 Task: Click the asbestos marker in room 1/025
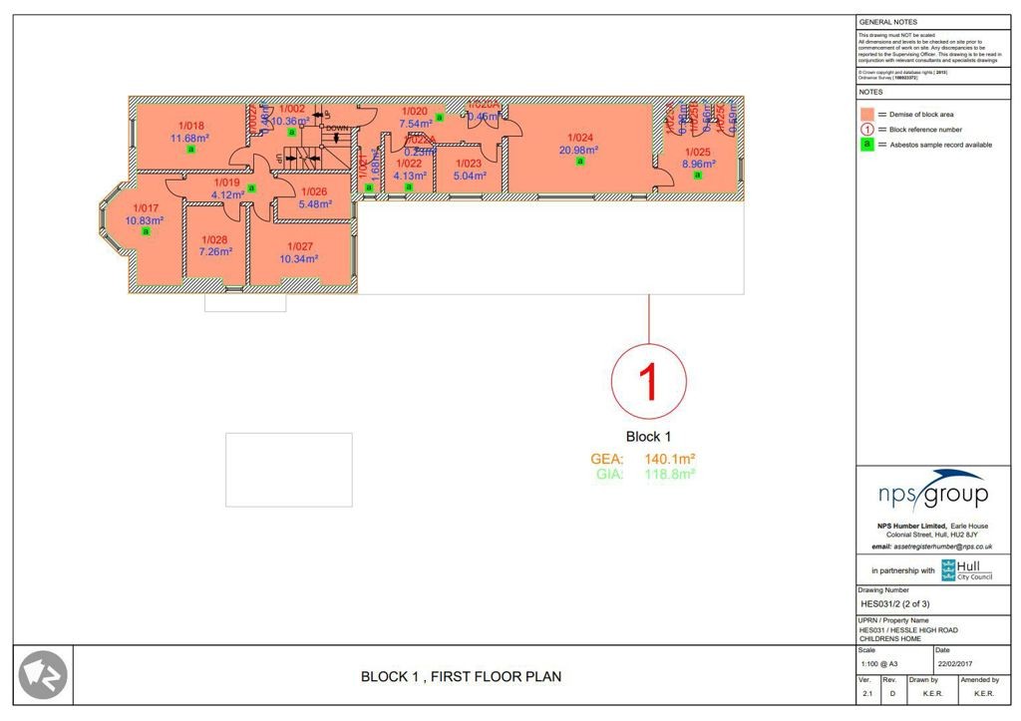tap(698, 176)
